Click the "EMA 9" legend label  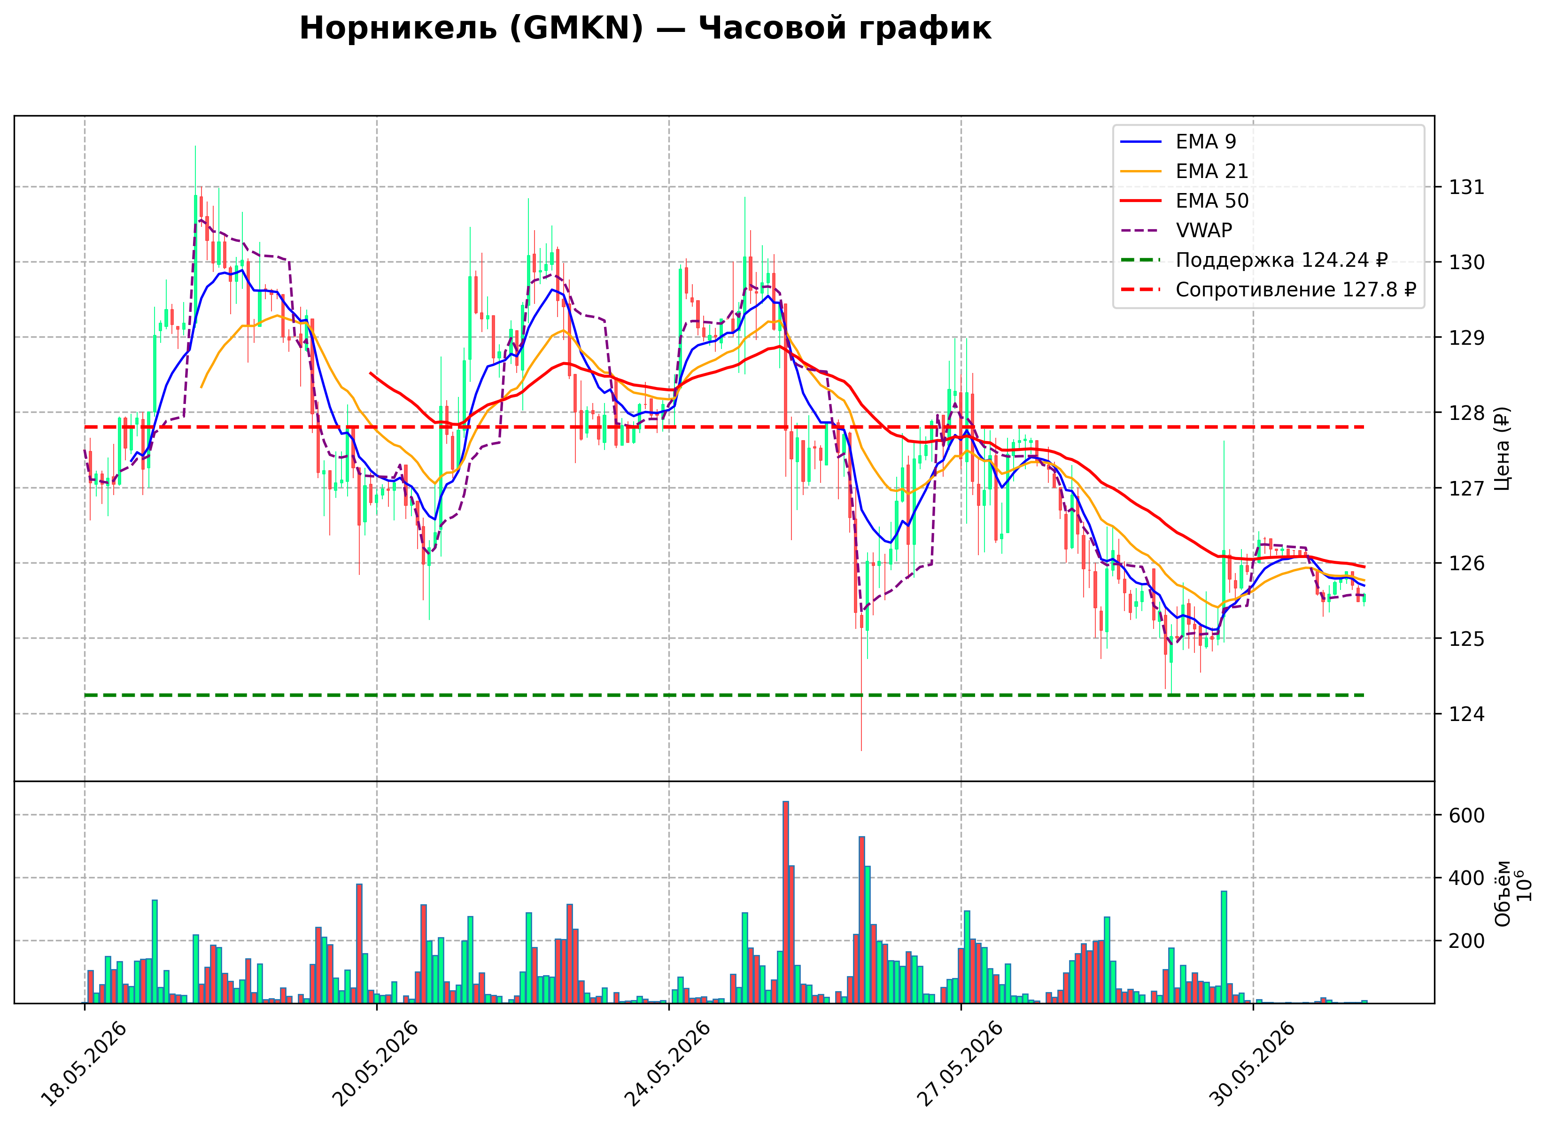(1206, 141)
